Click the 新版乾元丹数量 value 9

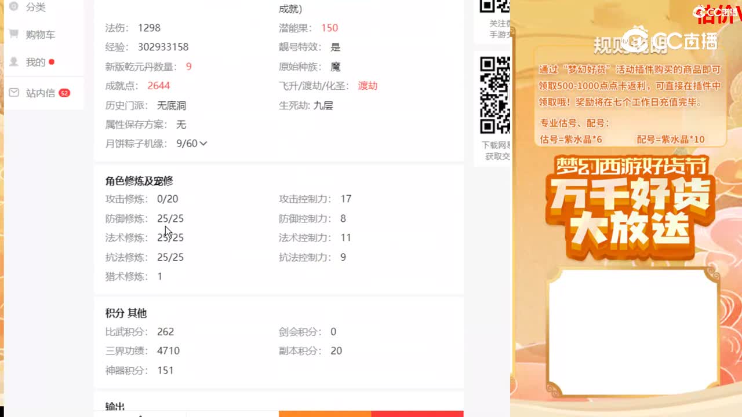coord(188,67)
